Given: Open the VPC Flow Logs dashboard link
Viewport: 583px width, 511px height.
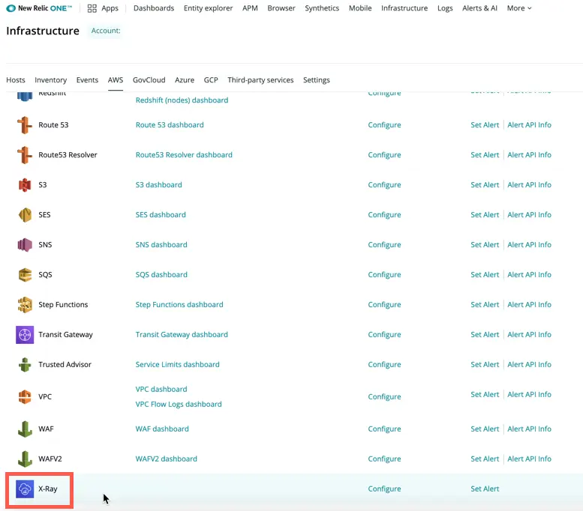Looking at the screenshot, I should click(x=179, y=404).
